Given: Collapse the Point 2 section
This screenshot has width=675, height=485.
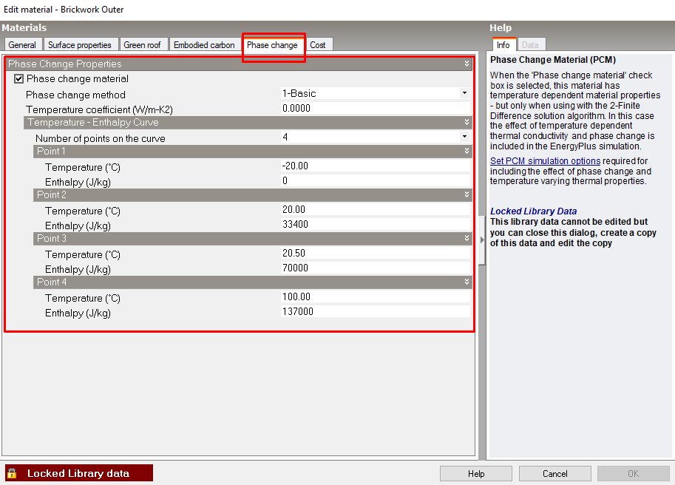Looking at the screenshot, I should [x=467, y=194].
